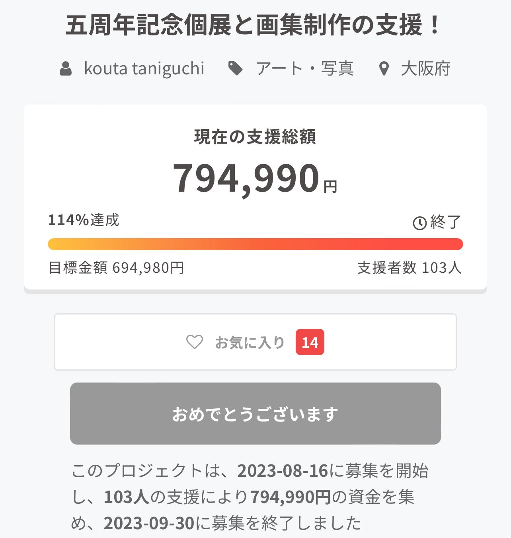511x538 pixels.
Task: Click the 目標金額 694,980円 goal text
Action: (116, 268)
